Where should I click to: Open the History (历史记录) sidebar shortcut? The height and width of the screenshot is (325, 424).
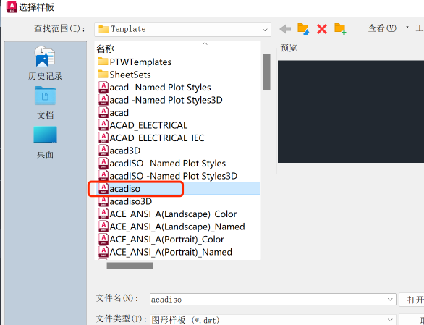[x=45, y=63]
